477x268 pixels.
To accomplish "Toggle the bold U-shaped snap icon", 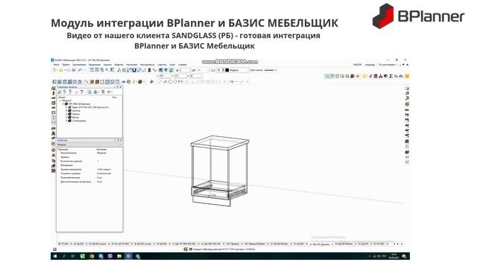I will [134, 70].
